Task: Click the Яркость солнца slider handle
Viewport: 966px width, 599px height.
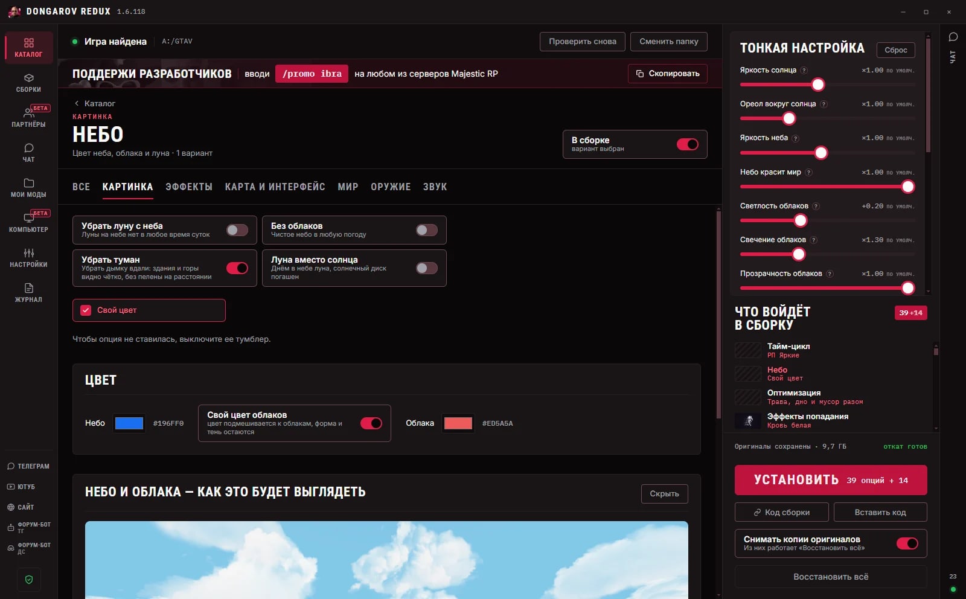Action: click(x=818, y=85)
